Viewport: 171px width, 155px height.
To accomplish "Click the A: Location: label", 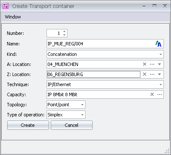I will point(19,64).
